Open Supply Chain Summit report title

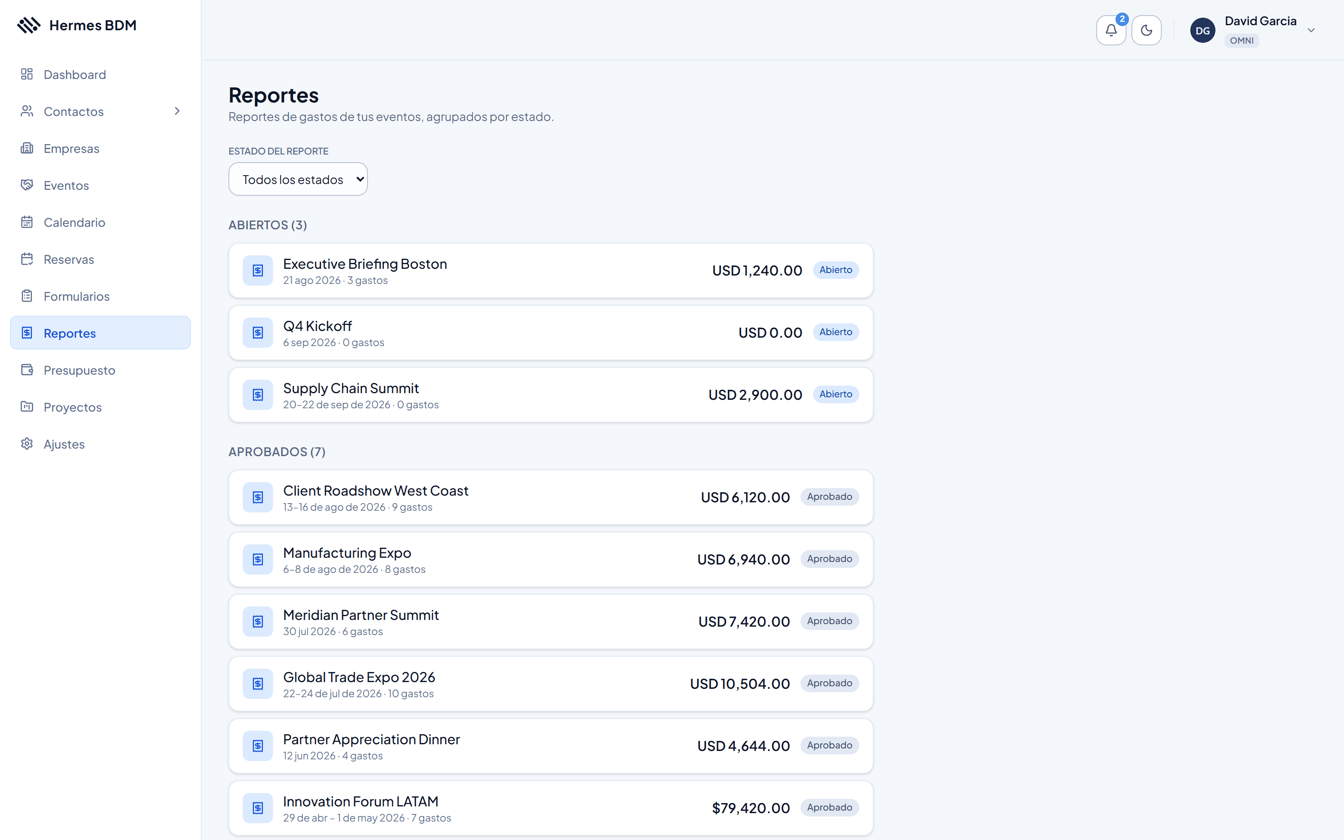(x=351, y=388)
